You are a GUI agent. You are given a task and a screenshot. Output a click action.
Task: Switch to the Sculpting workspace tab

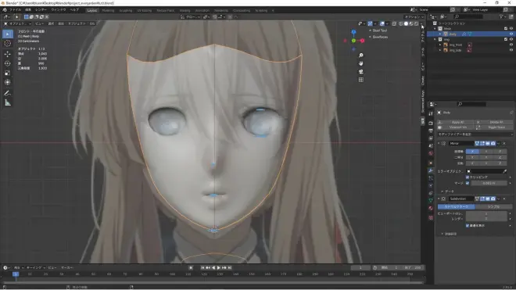(x=125, y=10)
